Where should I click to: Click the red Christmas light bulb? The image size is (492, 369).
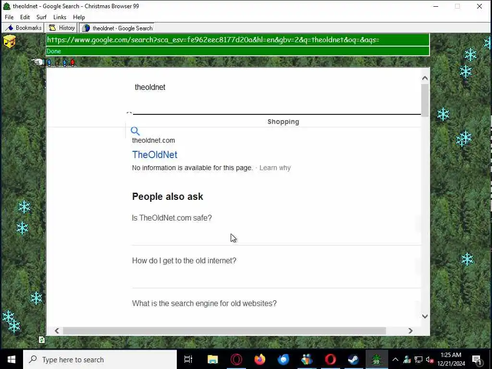click(x=73, y=63)
